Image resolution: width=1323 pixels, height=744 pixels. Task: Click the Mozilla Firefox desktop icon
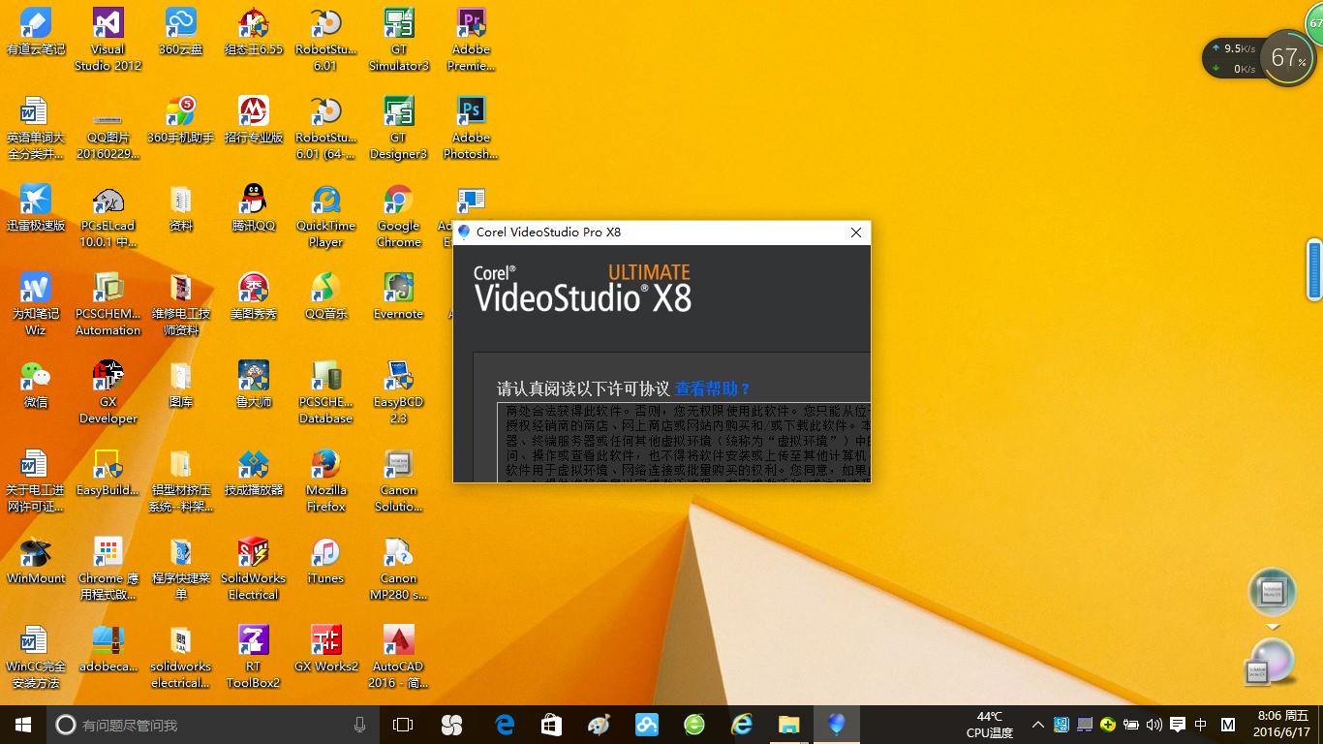pos(326,480)
